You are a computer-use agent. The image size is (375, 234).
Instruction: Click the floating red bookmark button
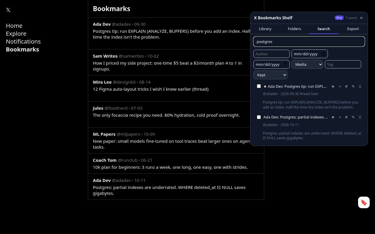(x=364, y=202)
